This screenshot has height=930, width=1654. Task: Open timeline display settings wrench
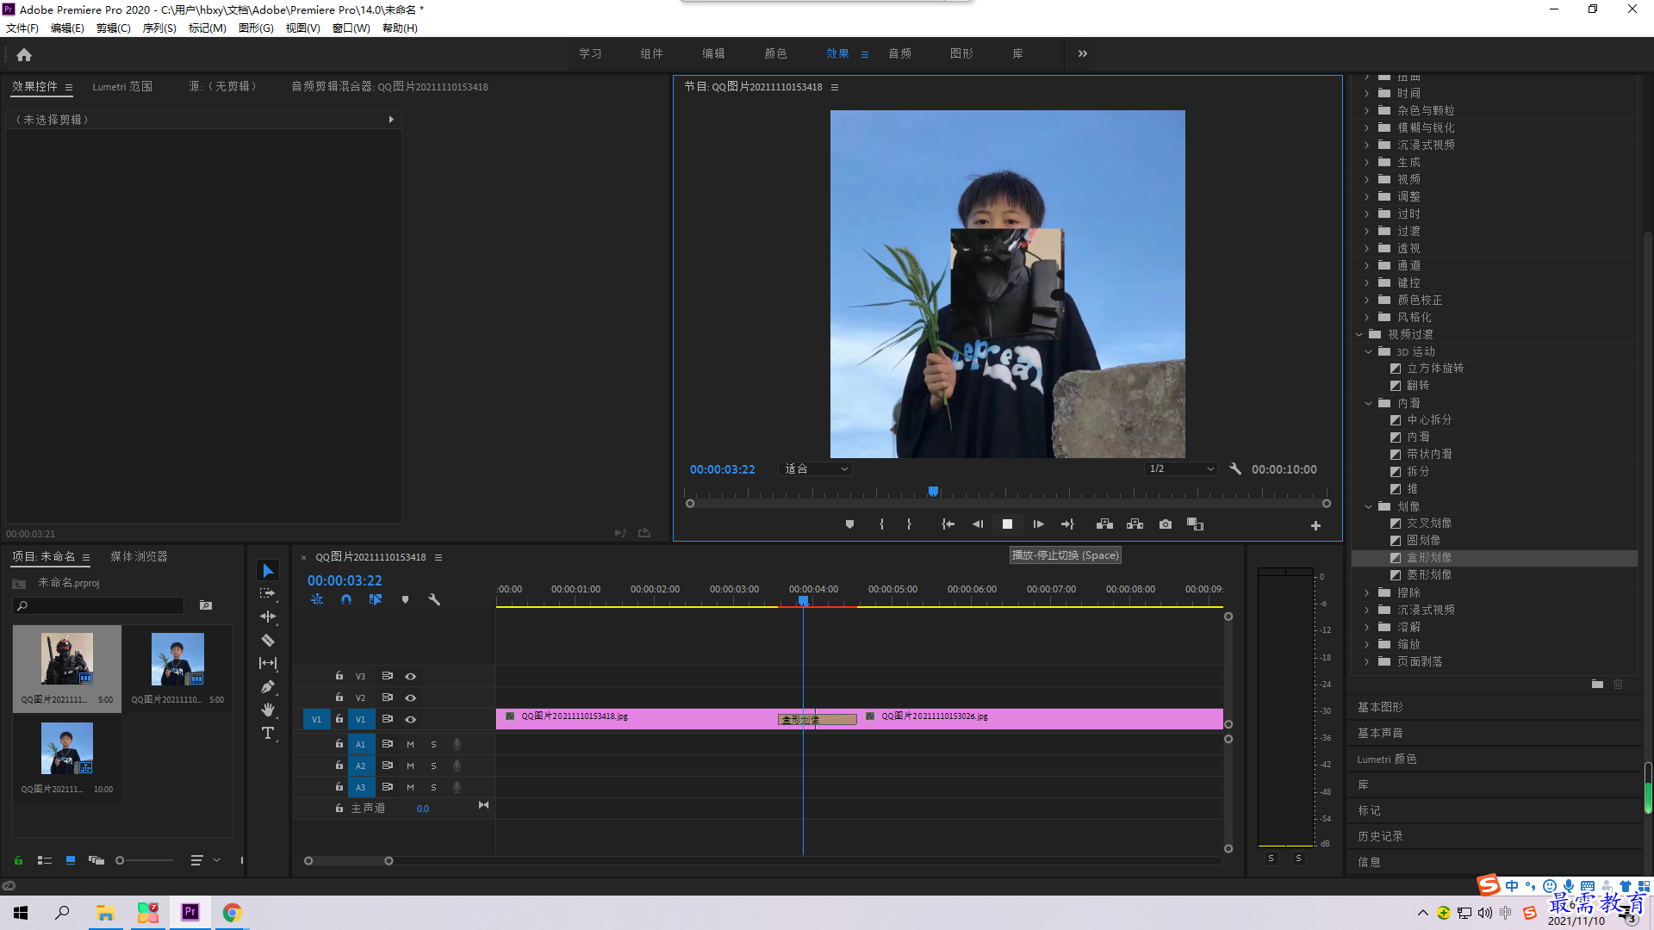point(434,599)
